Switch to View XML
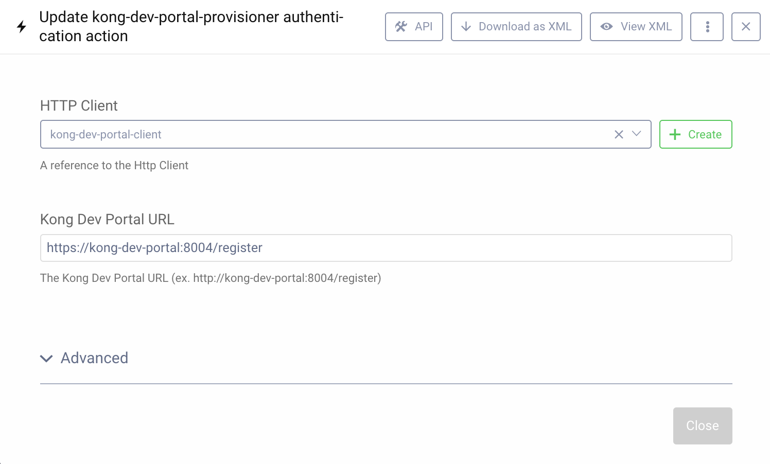The image size is (770, 464). [636, 26]
